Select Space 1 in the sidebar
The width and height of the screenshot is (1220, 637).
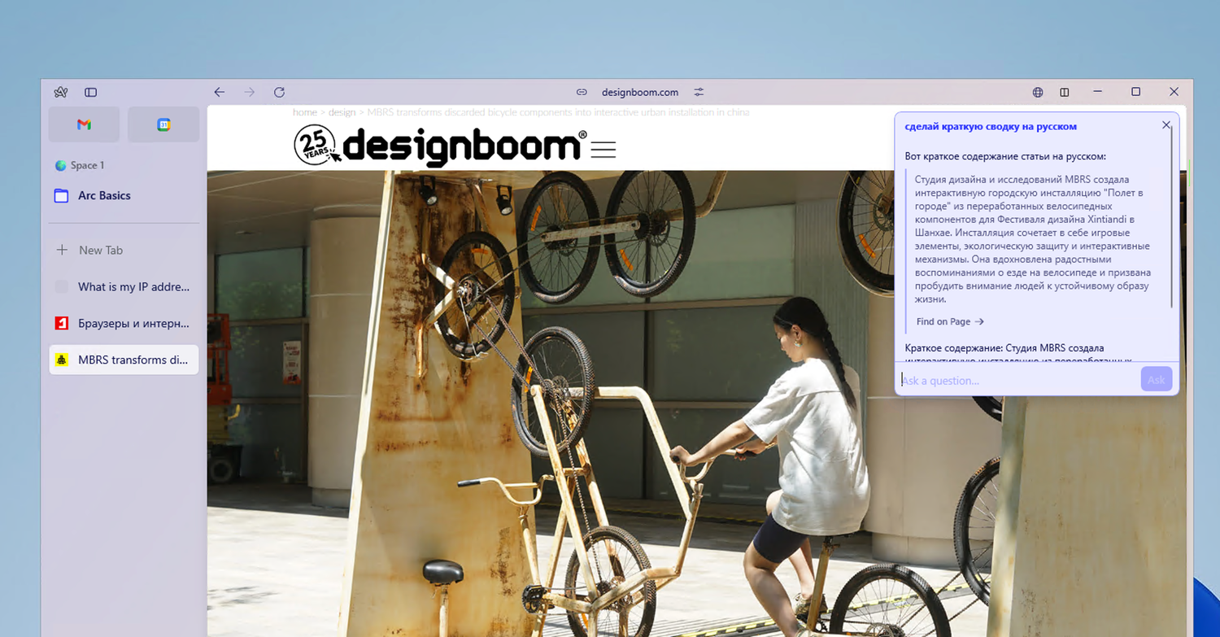click(80, 165)
